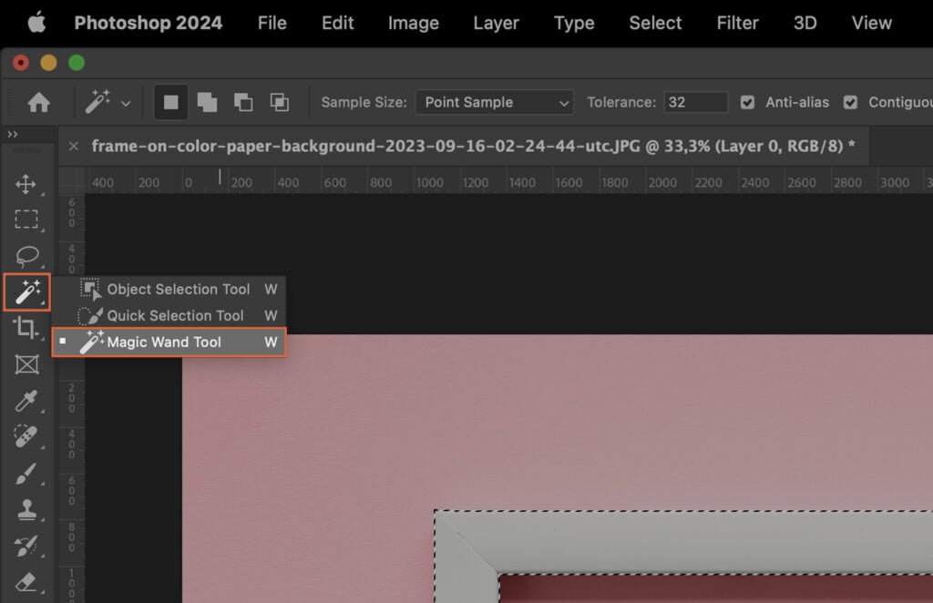
Task: Open the Sample Size dropdown
Action: [494, 102]
